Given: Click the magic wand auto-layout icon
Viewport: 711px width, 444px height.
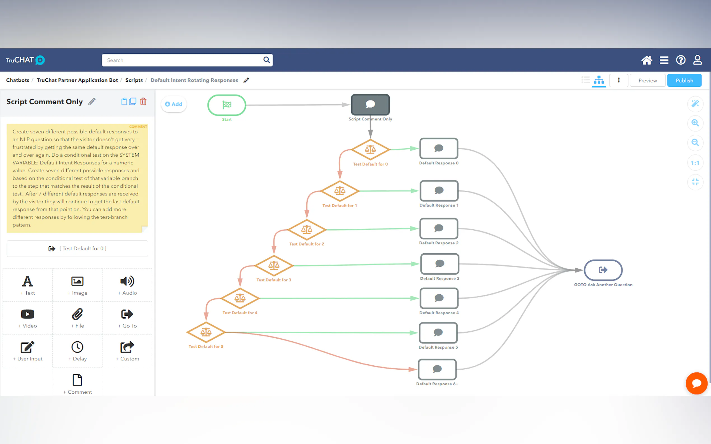Looking at the screenshot, I should pyautogui.click(x=695, y=104).
